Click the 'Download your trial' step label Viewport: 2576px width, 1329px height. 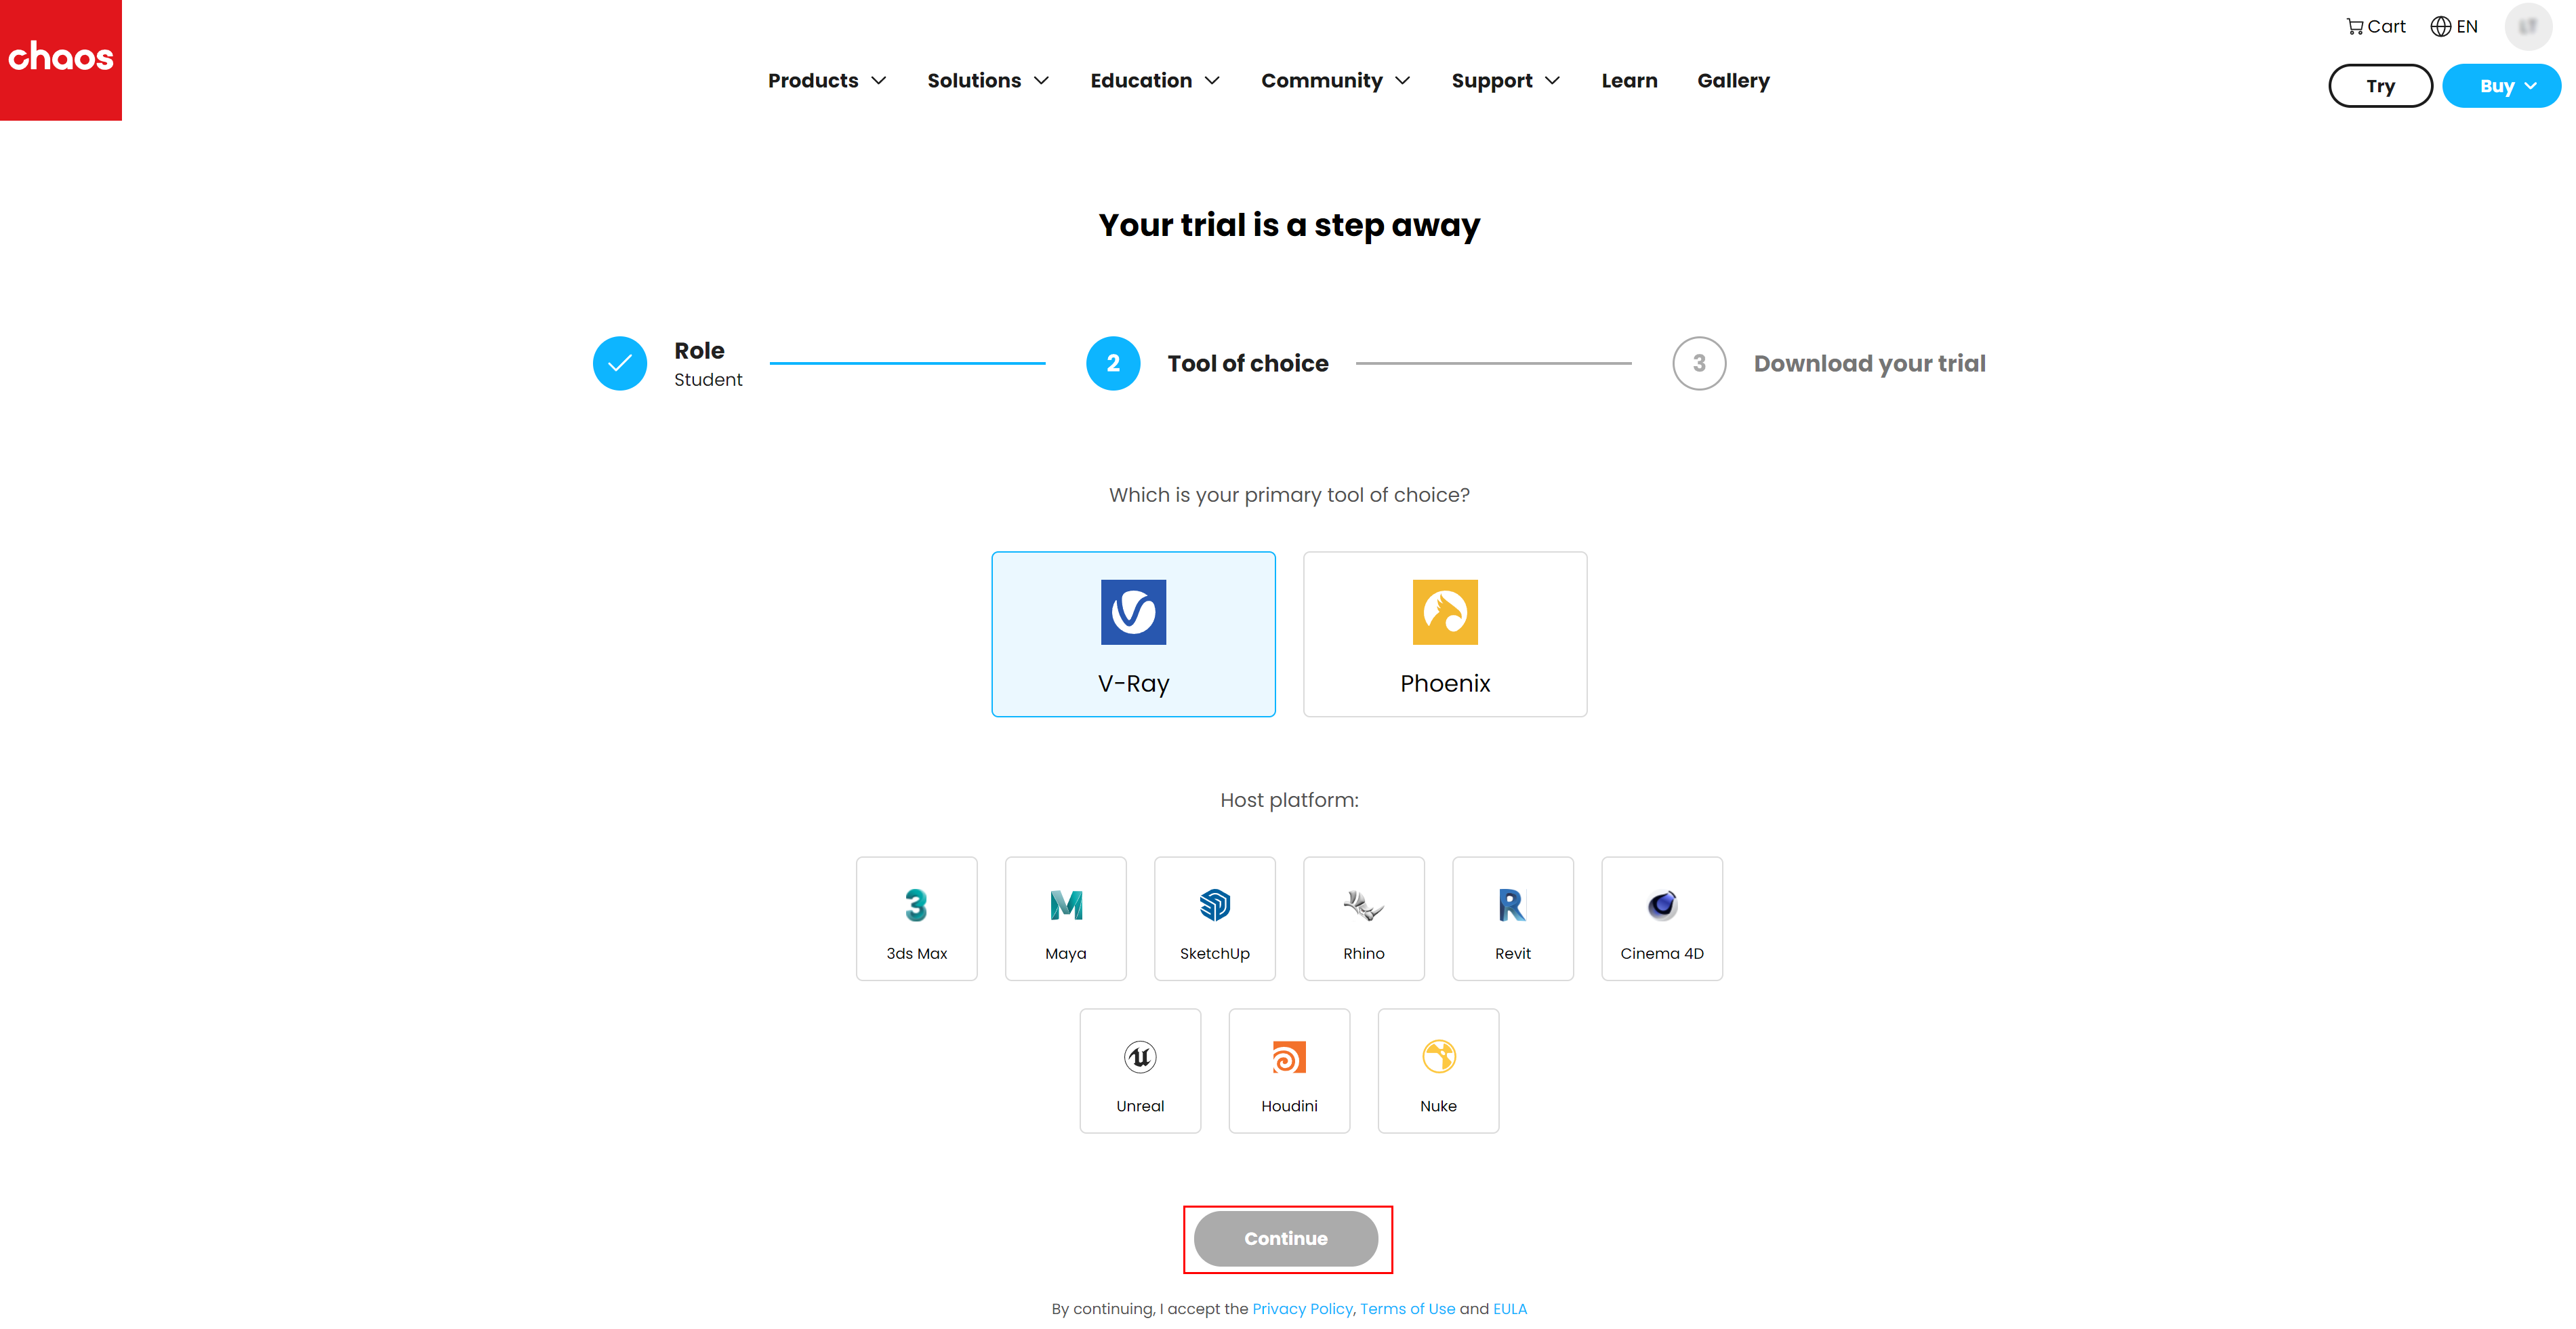coord(1869,364)
